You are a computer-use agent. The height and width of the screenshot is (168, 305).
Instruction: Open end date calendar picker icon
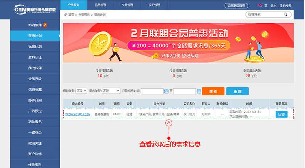[199, 91]
